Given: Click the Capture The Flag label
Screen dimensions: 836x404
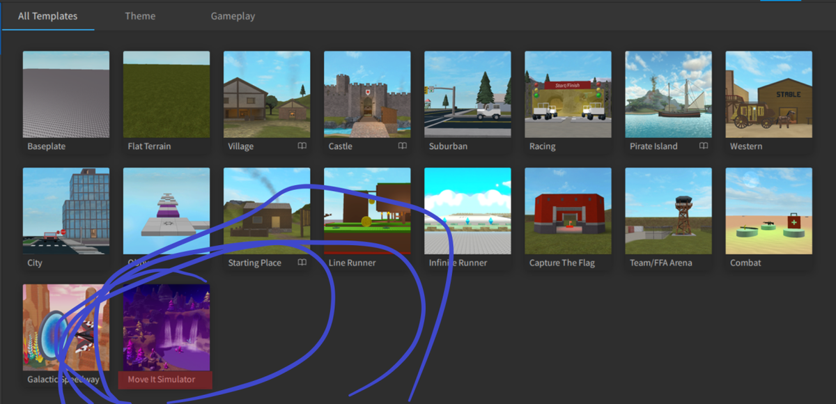Looking at the screenshot, I should click(x=562, y=263).
